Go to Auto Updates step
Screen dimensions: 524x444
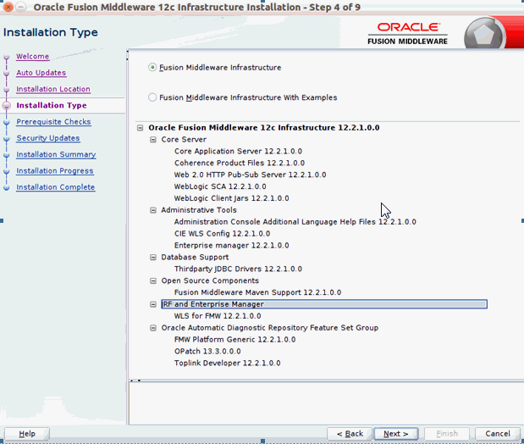[x=41, y=73]
